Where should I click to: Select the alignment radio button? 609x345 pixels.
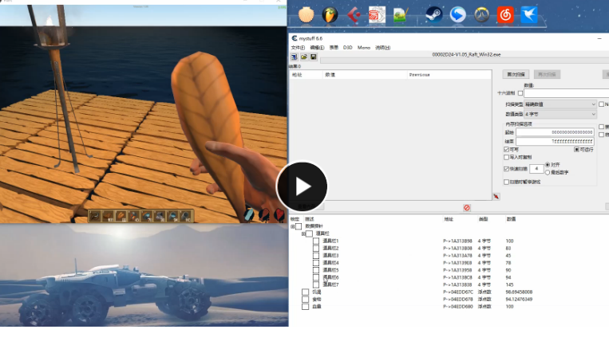pos(548,165)
